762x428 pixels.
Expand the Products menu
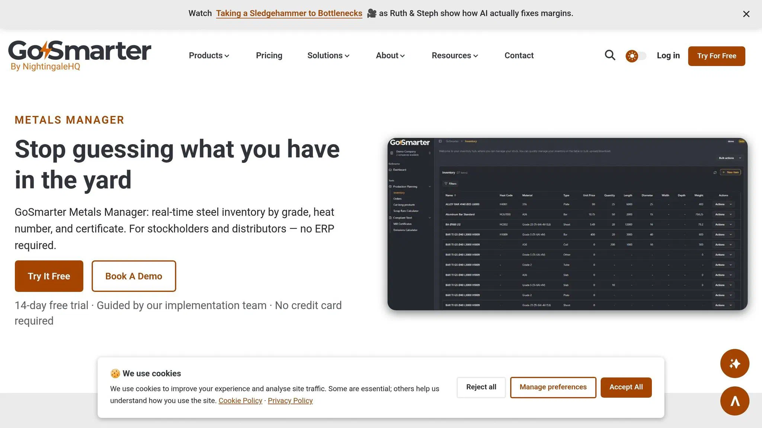(209, 55)
